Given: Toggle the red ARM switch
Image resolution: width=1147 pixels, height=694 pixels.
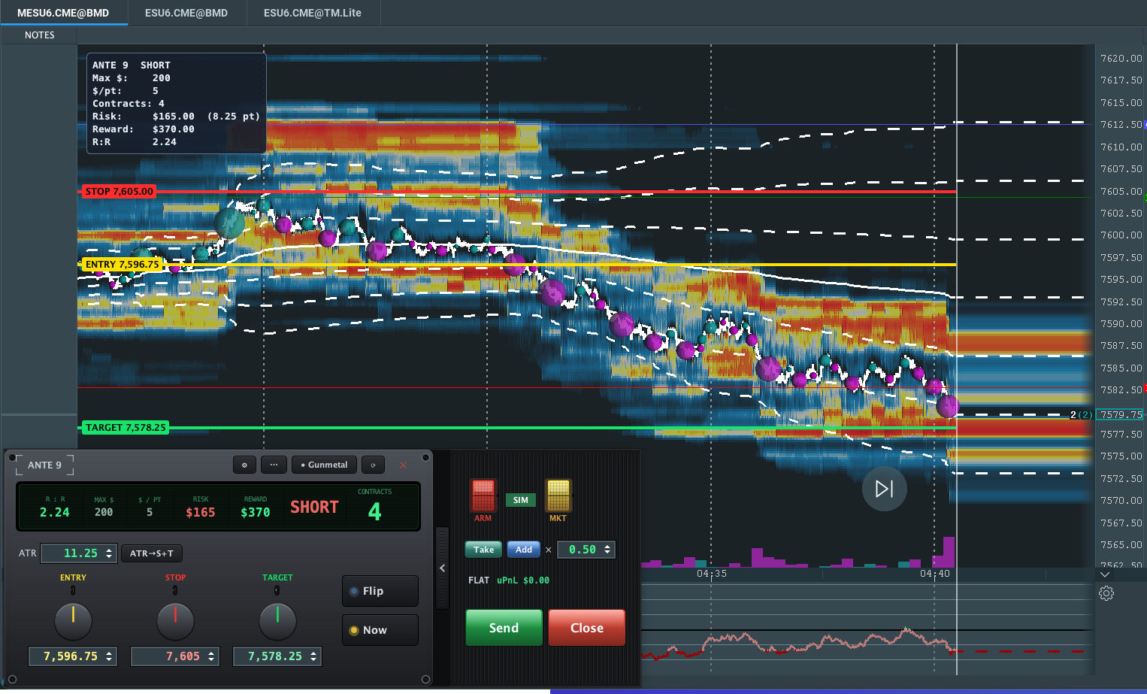Looking at the screenshot, I should pyautogui.click(x=483, y=495).
